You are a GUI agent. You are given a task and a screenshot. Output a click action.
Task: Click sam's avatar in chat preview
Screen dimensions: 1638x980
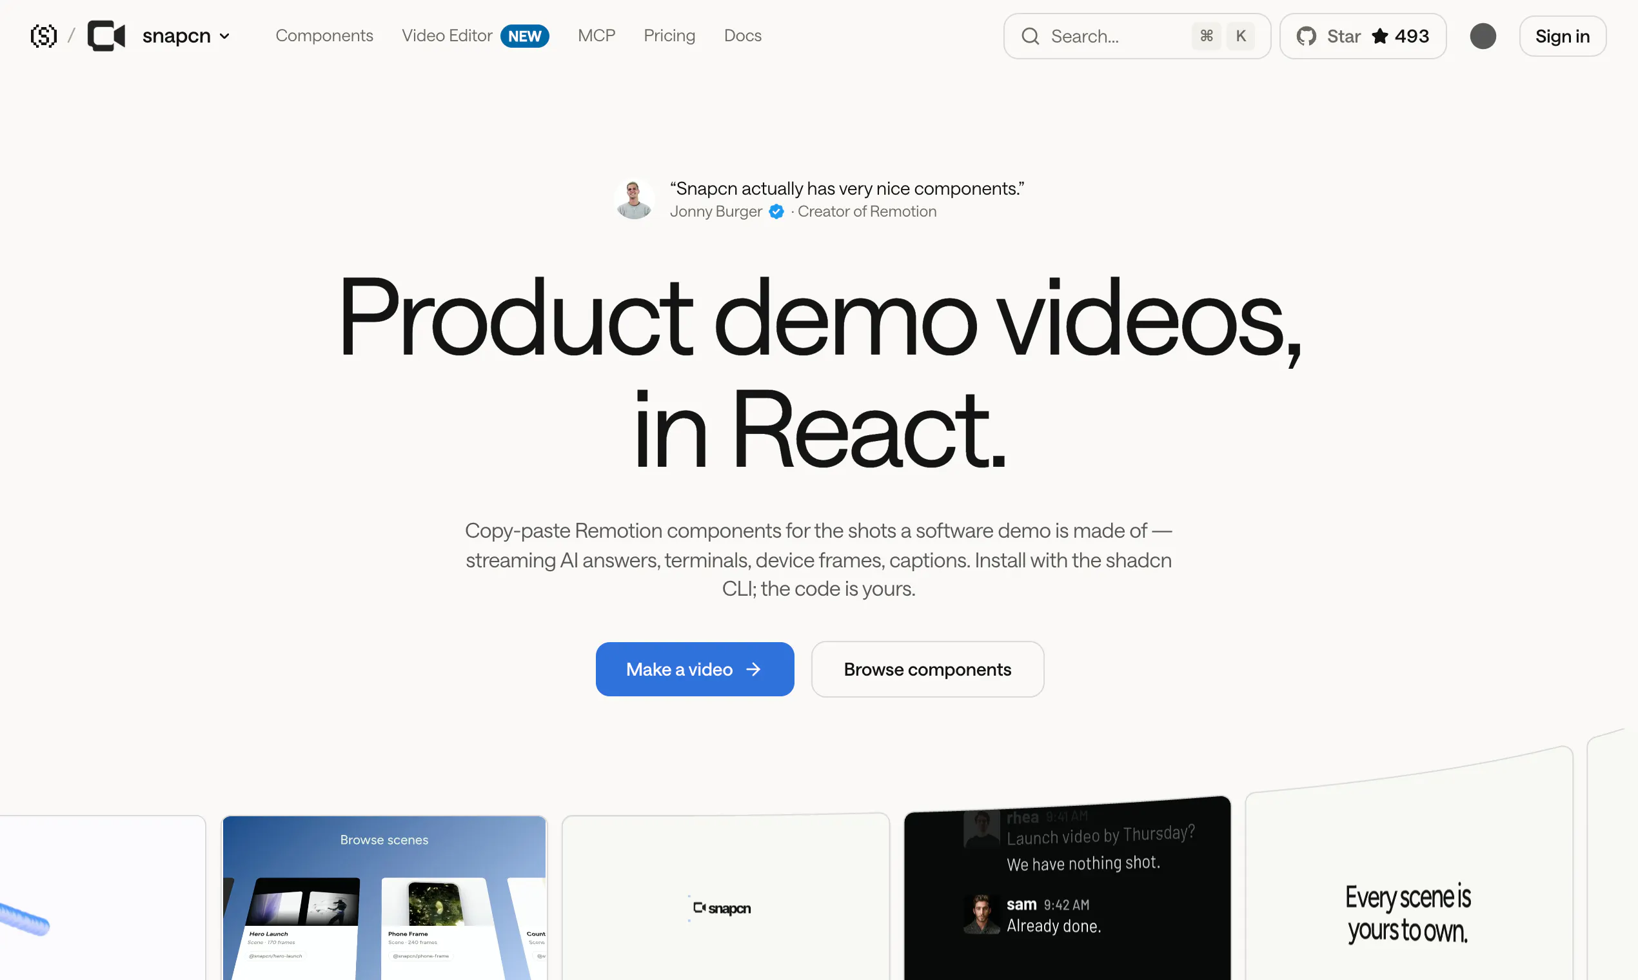pos(982,915)
